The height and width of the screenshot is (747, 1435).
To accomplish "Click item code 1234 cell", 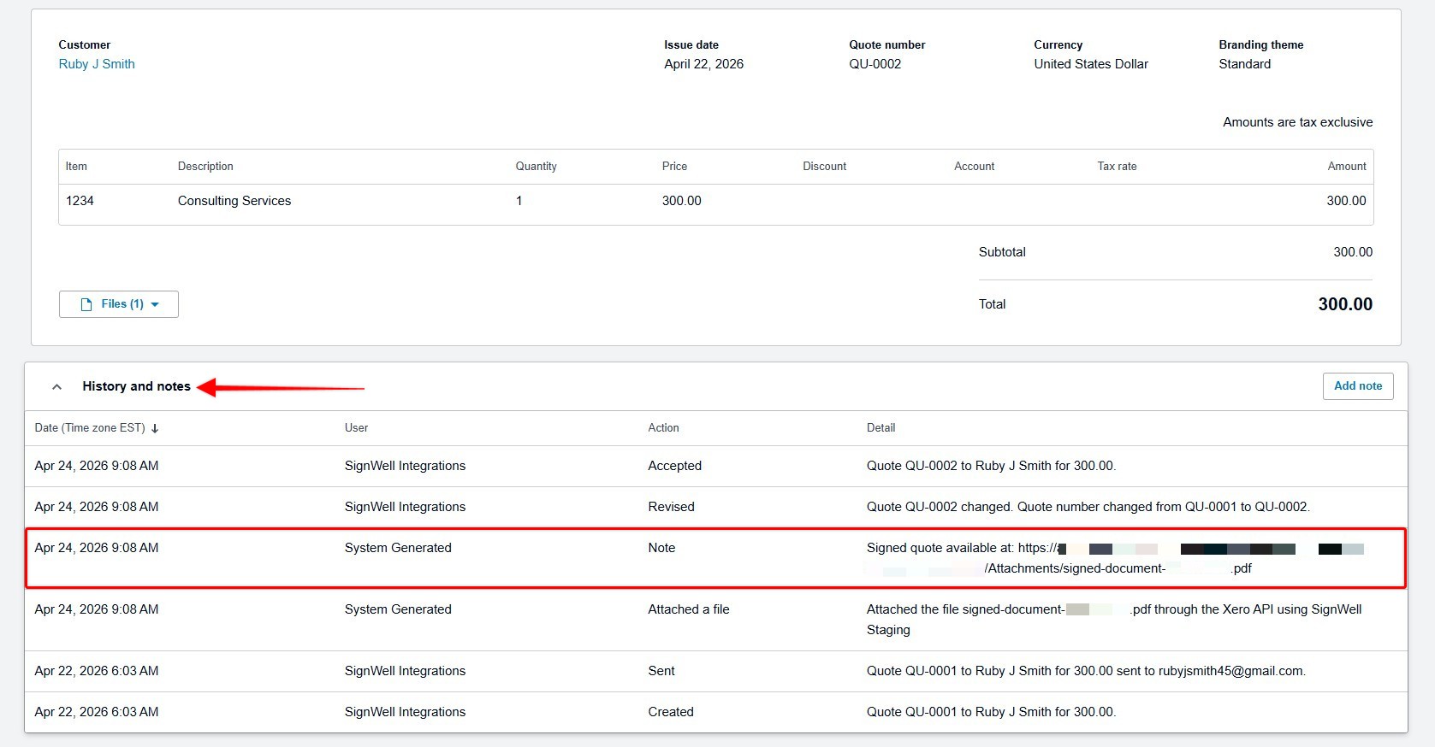I will [80, 201].
